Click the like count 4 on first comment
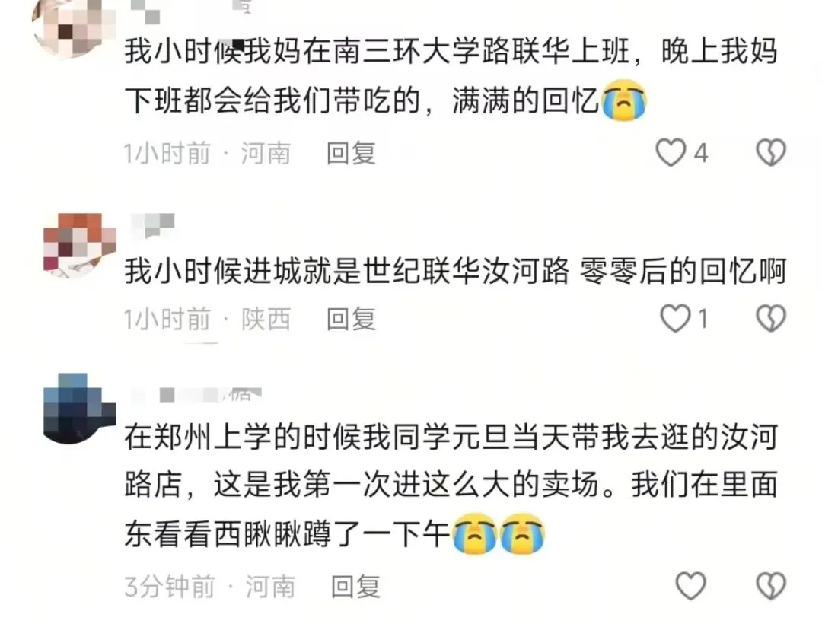The image size is (822, 627). pos(701,153)
